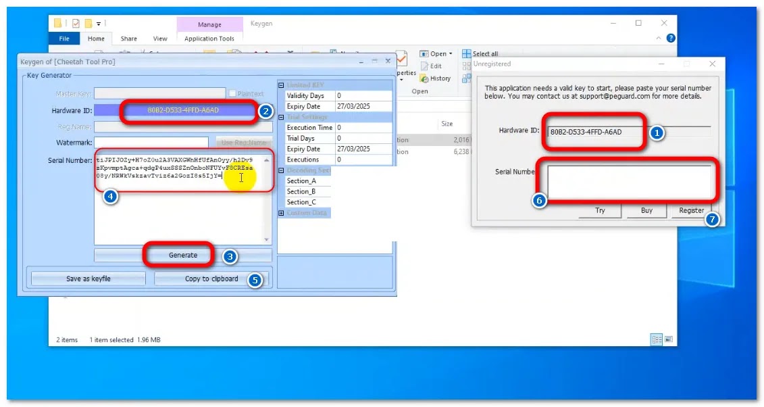The width and height of the screenshot is (764, 407).
Task: Click the Trial Days value cell
Action: [x=363, y=139]
